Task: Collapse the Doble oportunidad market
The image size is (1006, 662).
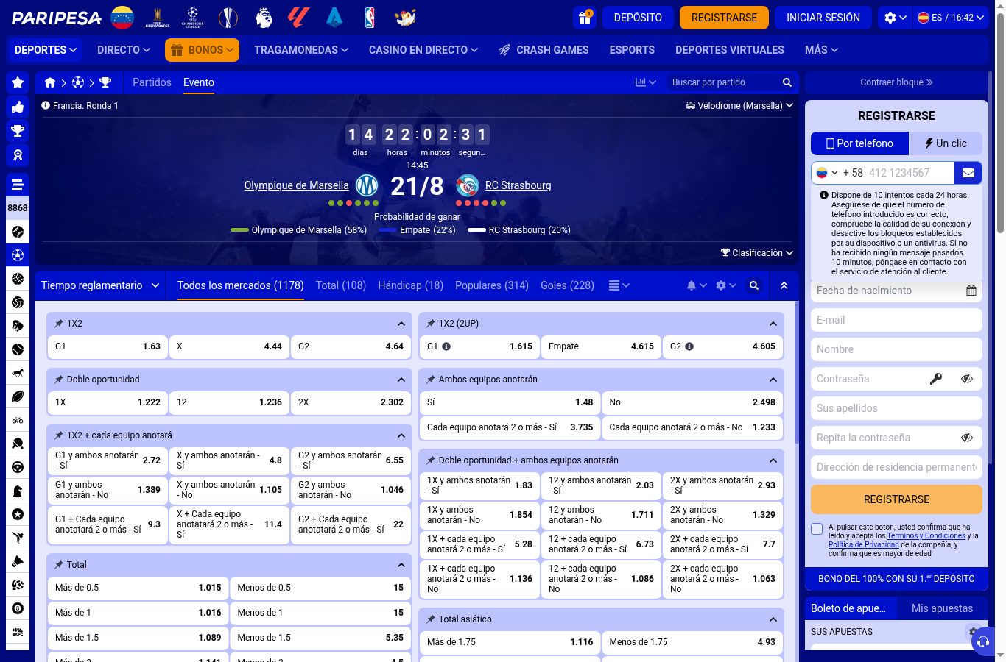Action: coord(401,380)
